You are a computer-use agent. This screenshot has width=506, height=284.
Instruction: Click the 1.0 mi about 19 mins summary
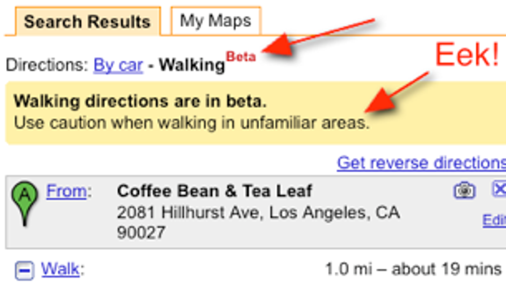(413, 269)
